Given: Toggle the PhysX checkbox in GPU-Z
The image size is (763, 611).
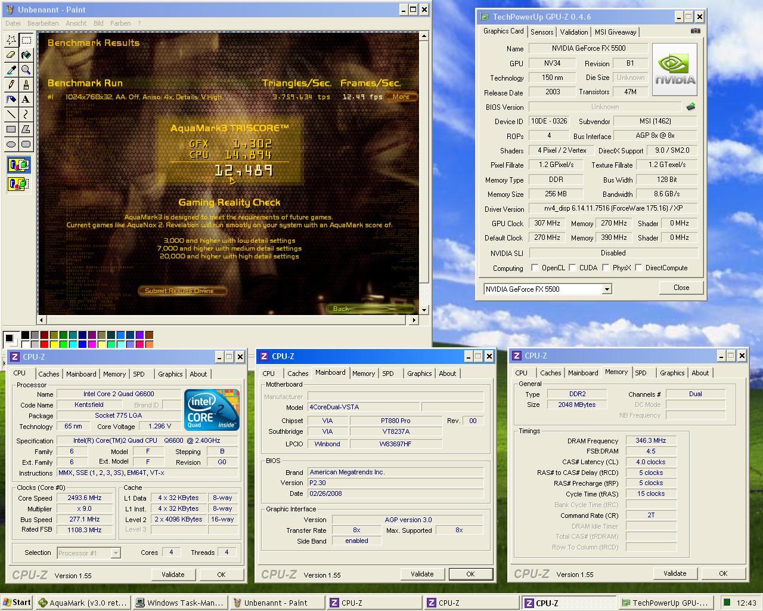Looking at the screenshot, I should tap(606, 268).
